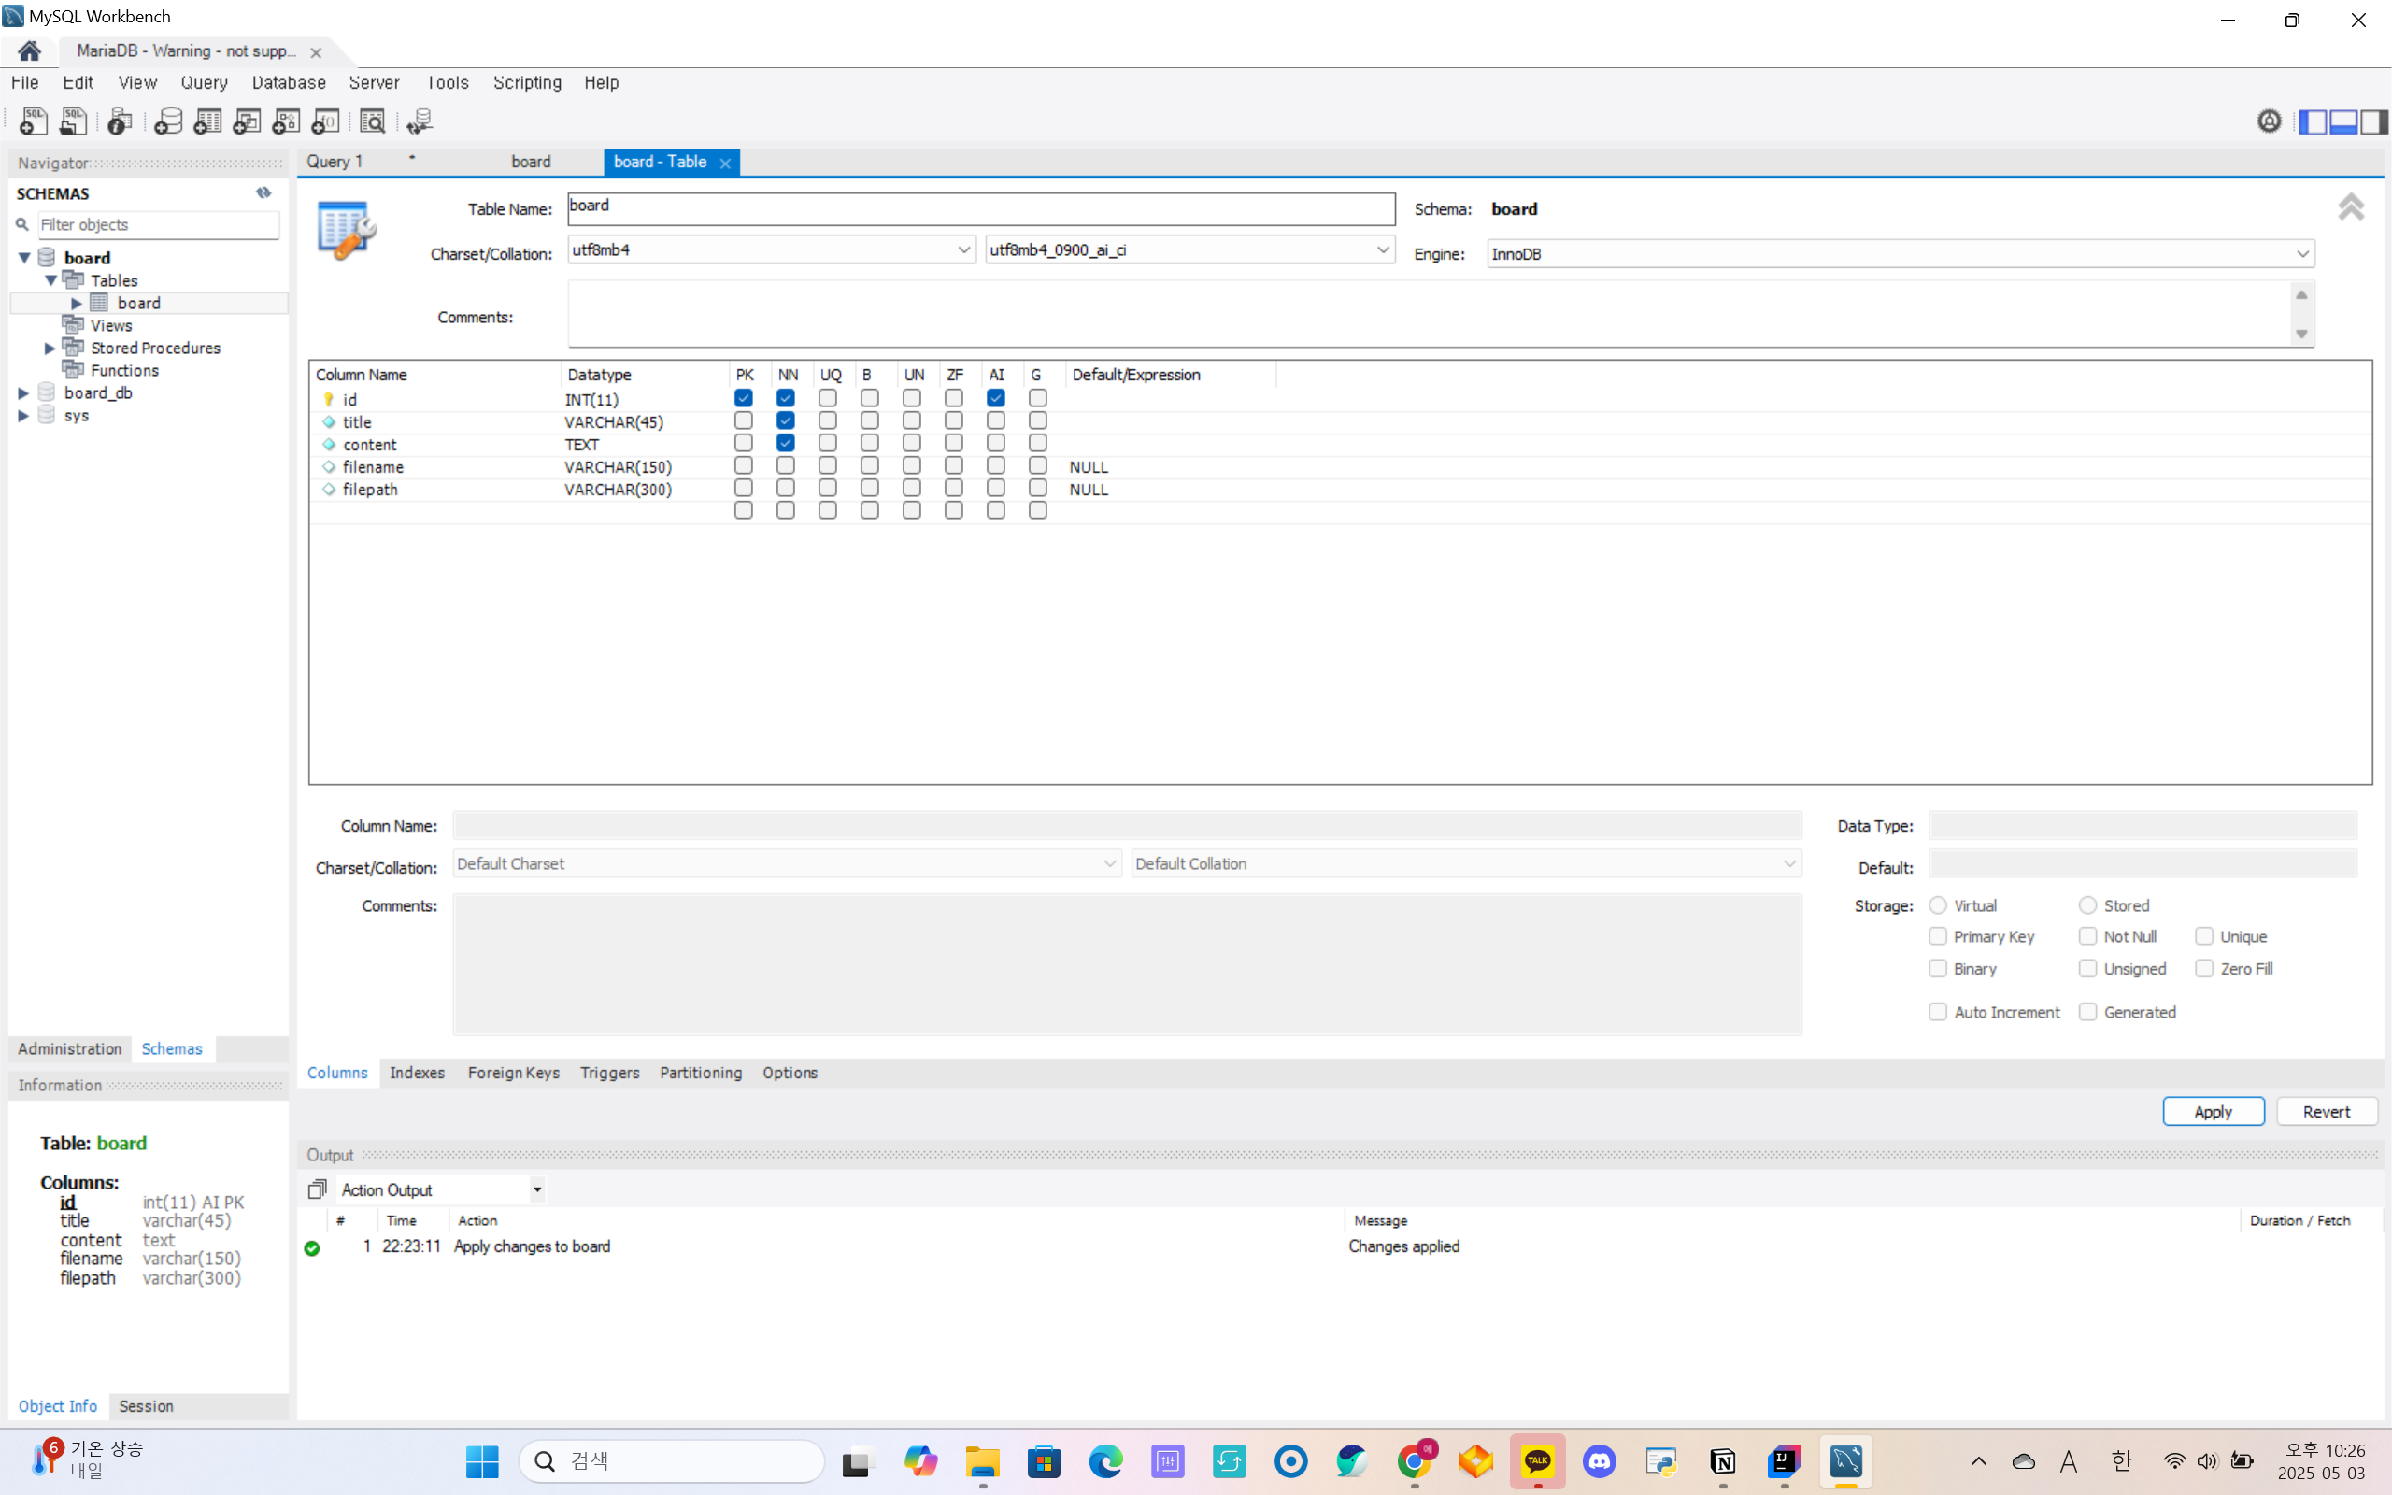
Task: Click the search table data icon
Action: point(373,121)
